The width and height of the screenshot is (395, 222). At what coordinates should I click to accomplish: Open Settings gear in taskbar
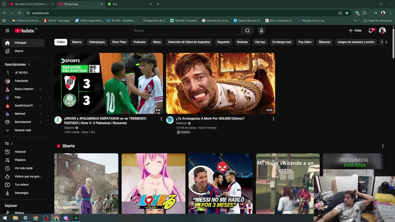click(25, 218)
